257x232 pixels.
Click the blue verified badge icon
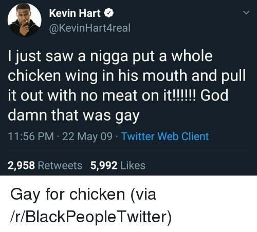(x=108, y=13)
